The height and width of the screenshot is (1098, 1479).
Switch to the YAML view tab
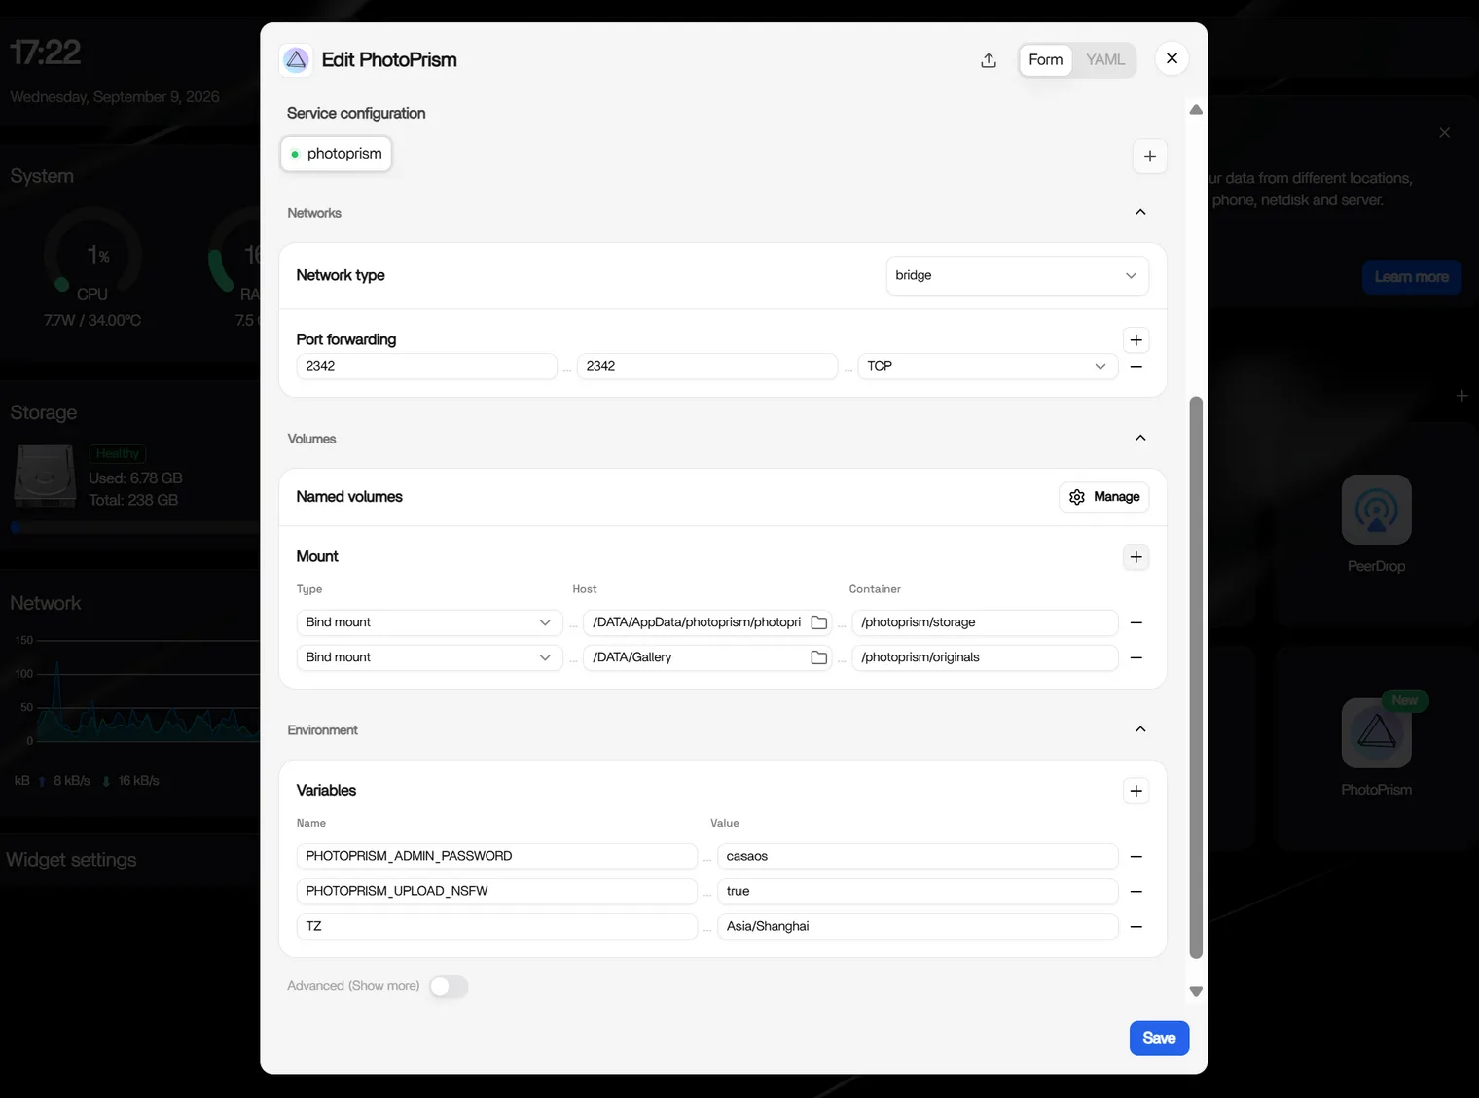coord(1105,60)
